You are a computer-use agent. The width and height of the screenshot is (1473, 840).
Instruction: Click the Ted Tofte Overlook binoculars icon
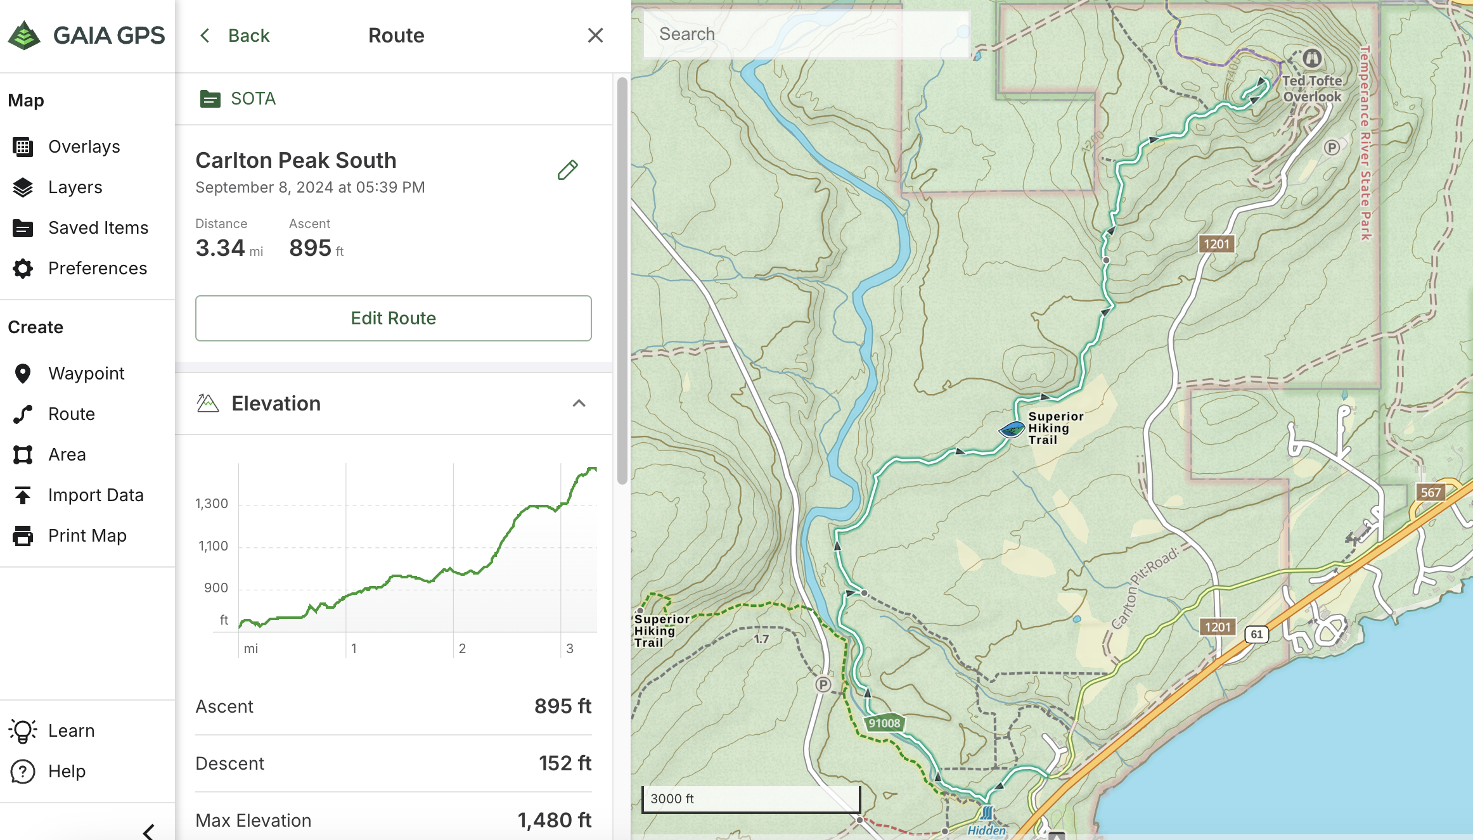coord(1312,59)
